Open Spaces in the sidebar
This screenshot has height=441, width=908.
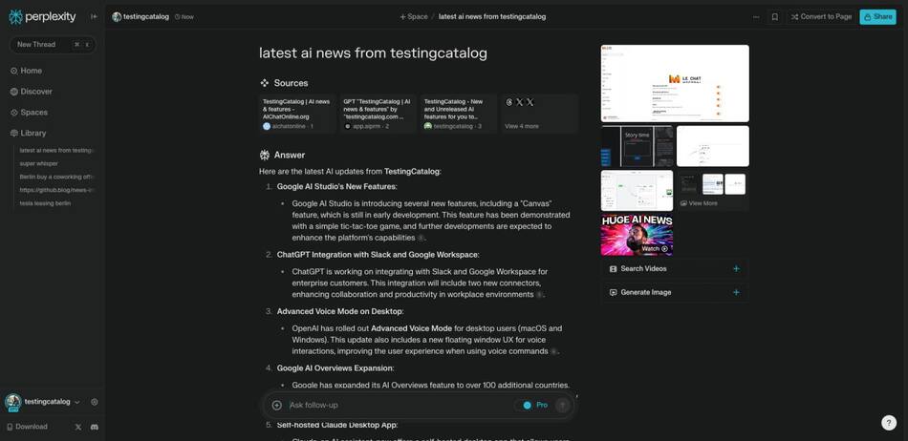(x=33, y=113)
